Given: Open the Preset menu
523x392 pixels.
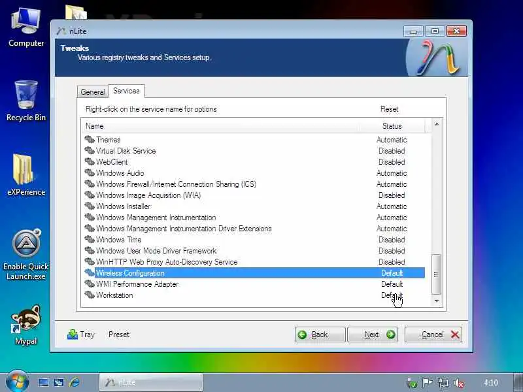Looking at the screenshot, I should click(119, 335).
